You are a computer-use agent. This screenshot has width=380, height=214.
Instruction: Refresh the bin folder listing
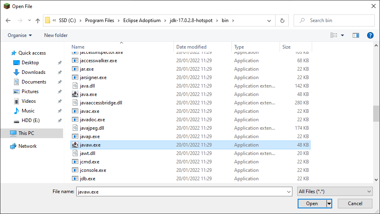[282, 20]
